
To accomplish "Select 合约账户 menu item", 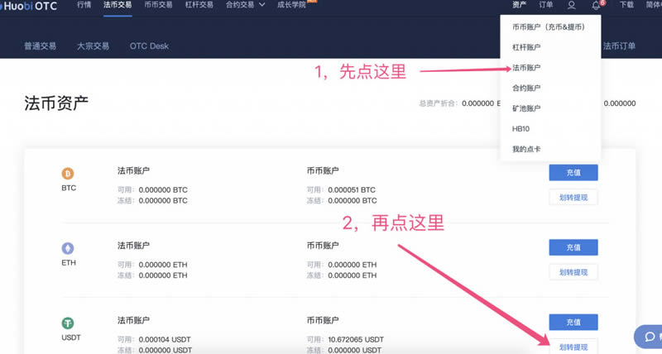I will [526, 88].
